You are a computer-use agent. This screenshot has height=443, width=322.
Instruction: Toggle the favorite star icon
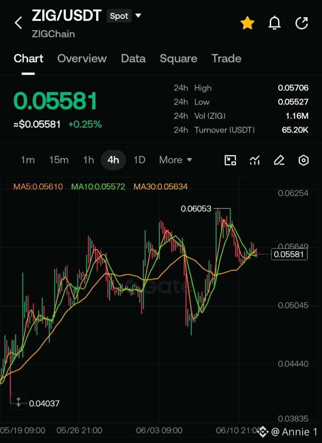point(247,23)
